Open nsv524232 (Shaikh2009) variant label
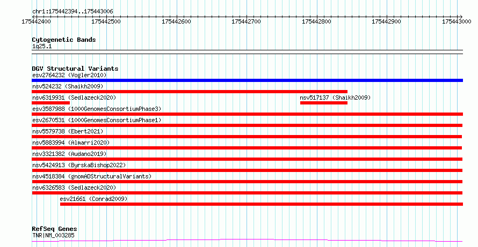This screenshot has height=247, width=478. click(x=68, y=86)
